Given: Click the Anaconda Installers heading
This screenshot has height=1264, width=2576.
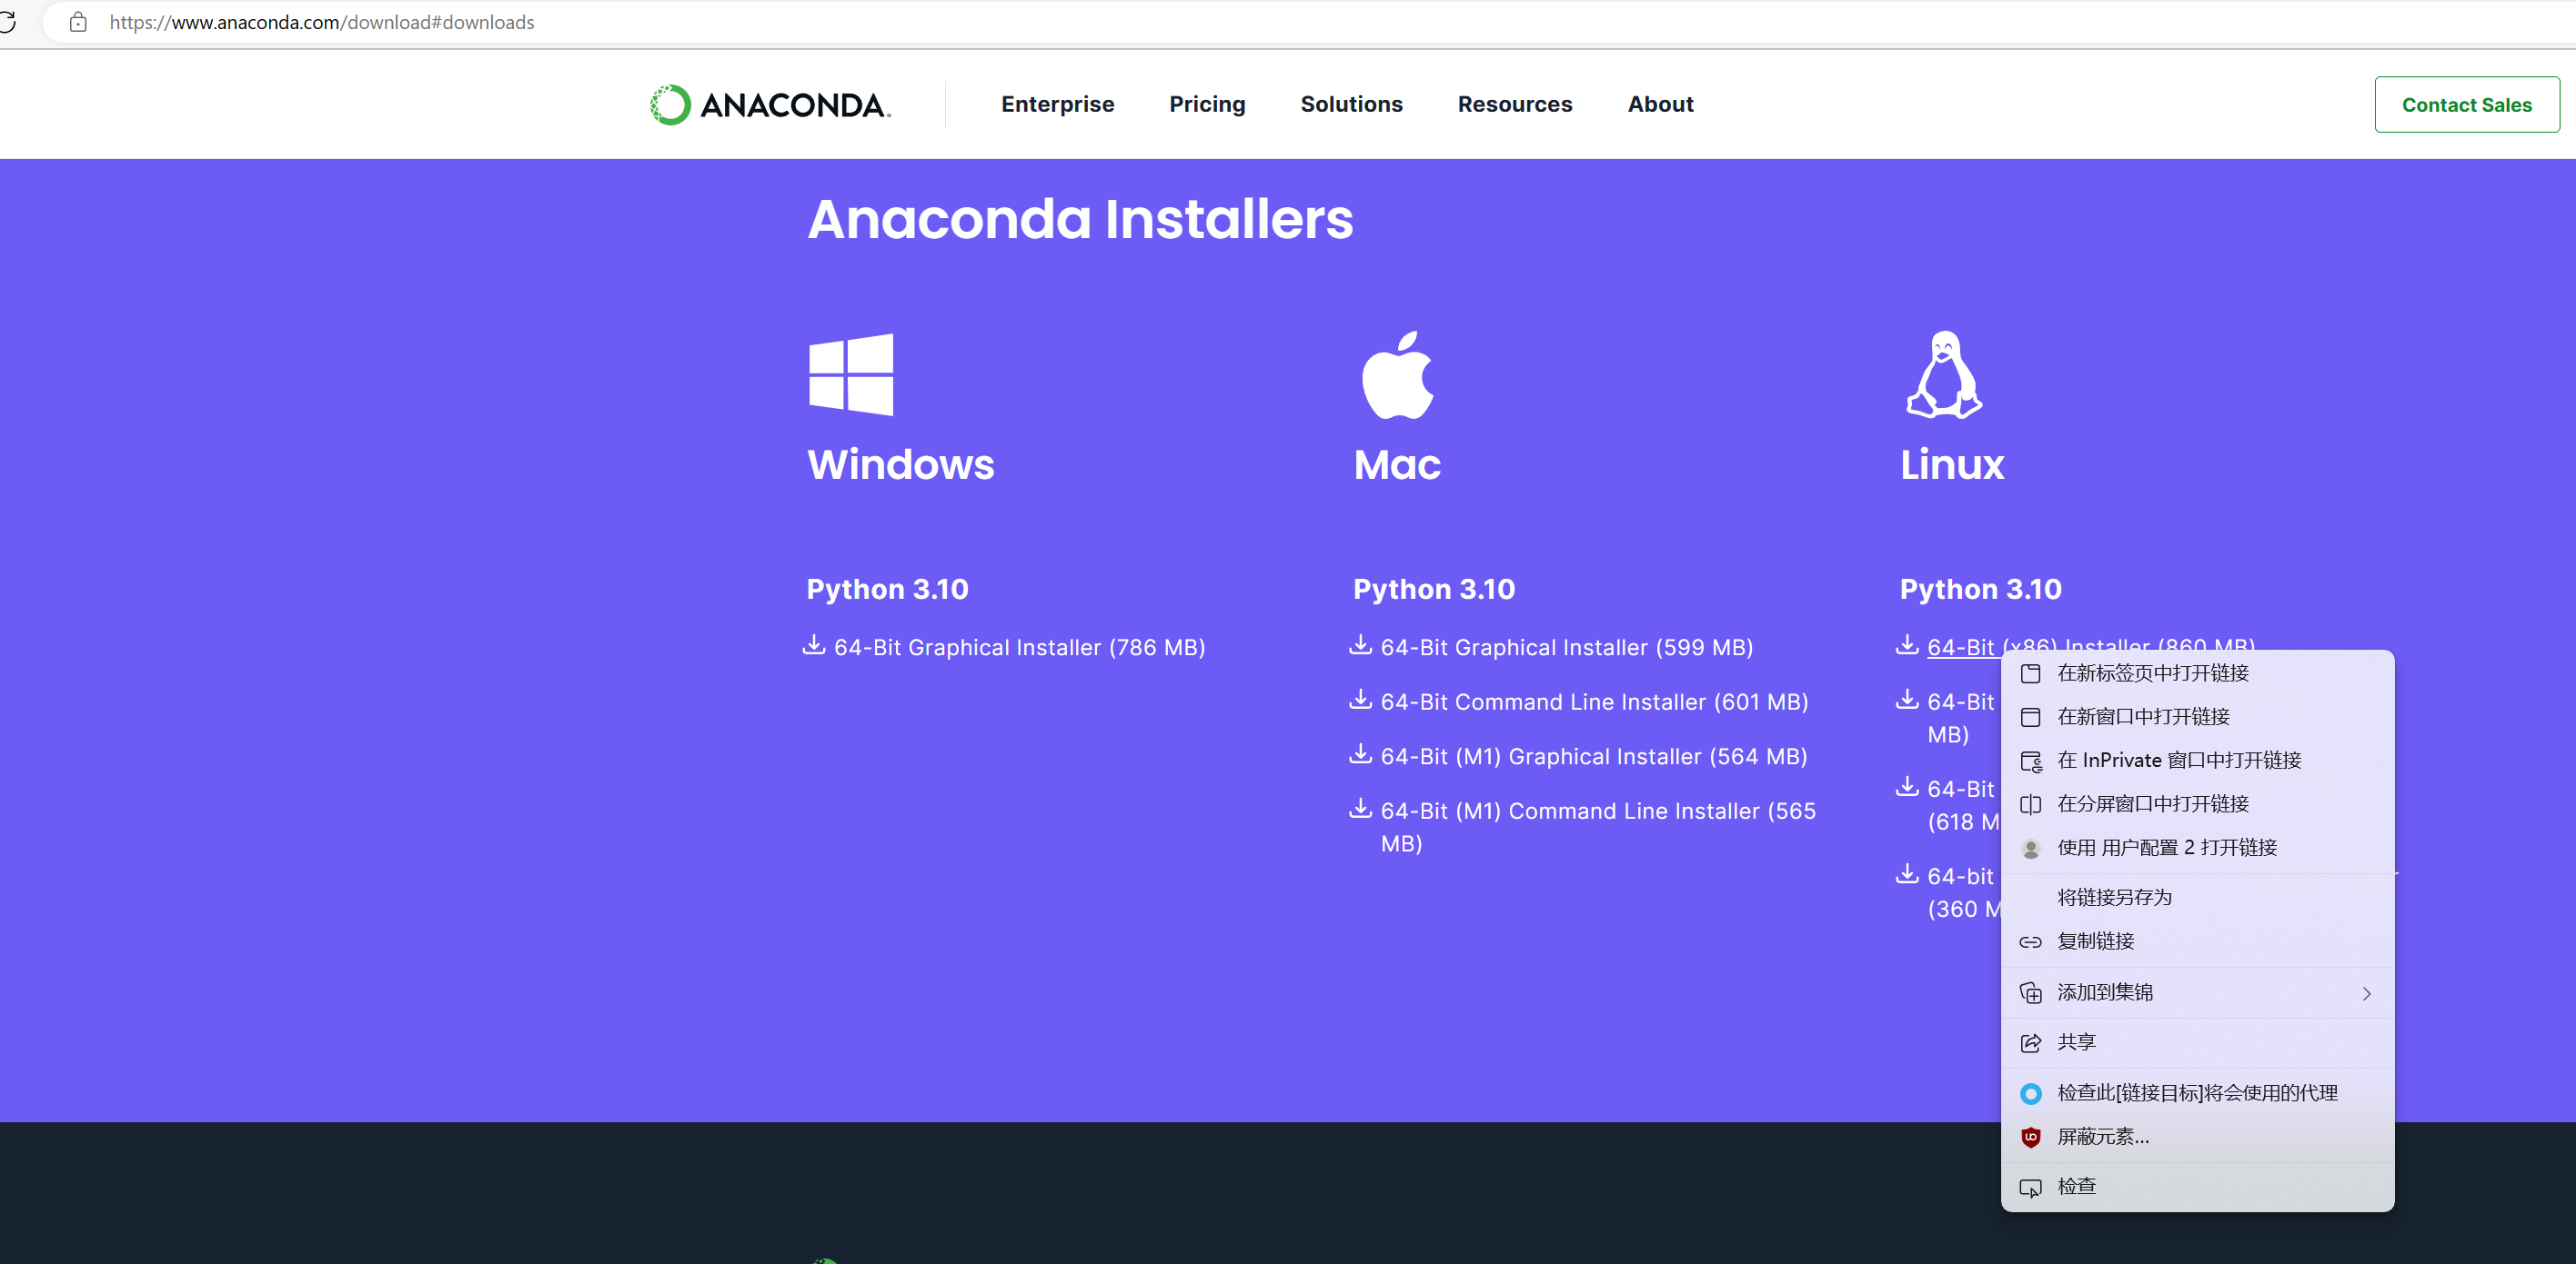Looking at the screenshot, I should (x=1080, y=219).
